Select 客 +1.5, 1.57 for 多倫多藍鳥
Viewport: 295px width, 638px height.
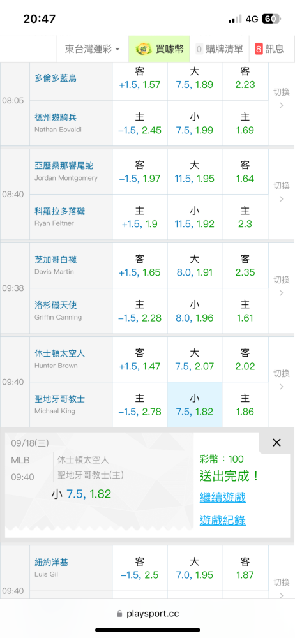click(x=140, y=78)
